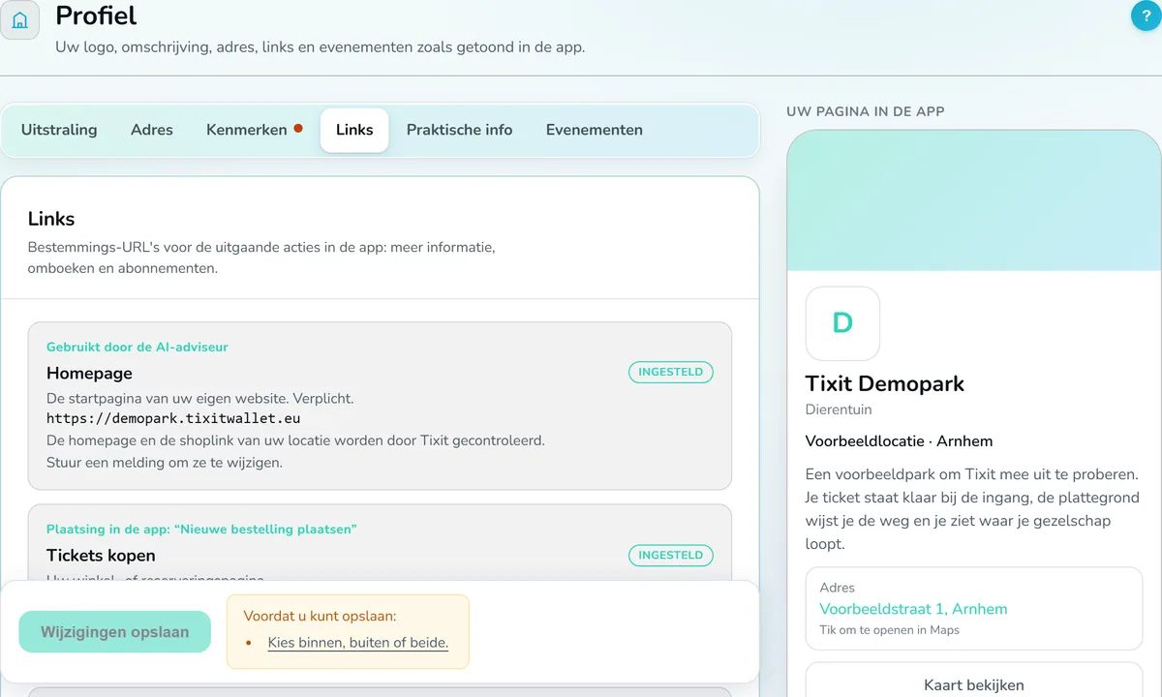Click the Kaart bekijken button
The height and width of the screenshot is (697, 1162).
tap(973, 684)
